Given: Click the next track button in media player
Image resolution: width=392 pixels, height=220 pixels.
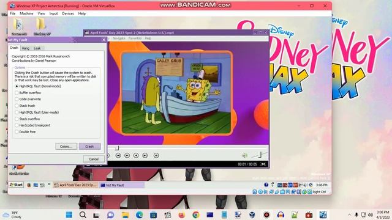Looking at the screenshot, I should point(145,155).
